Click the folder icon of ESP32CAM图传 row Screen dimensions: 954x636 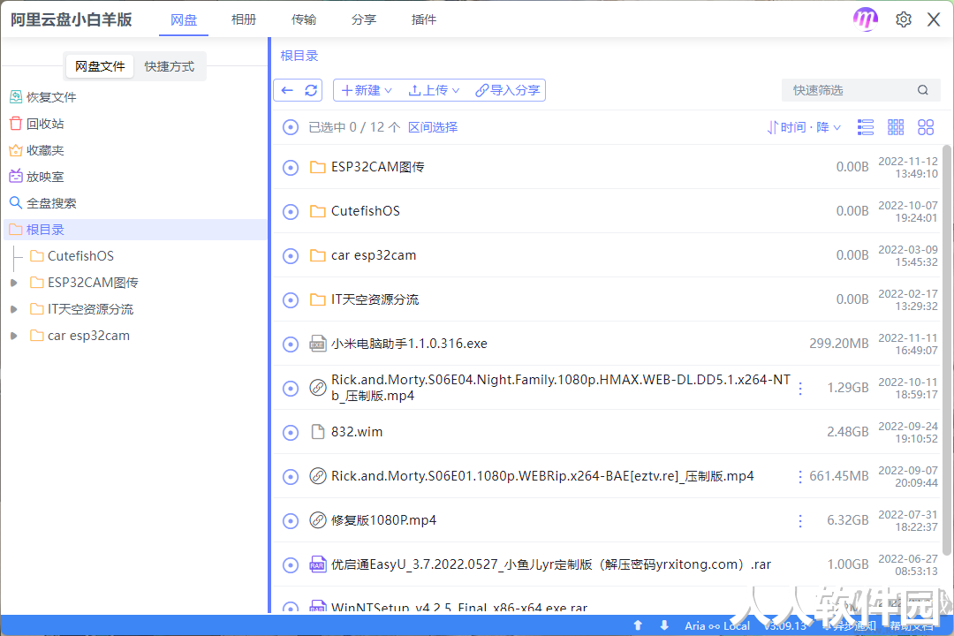[x=318, y=167]
